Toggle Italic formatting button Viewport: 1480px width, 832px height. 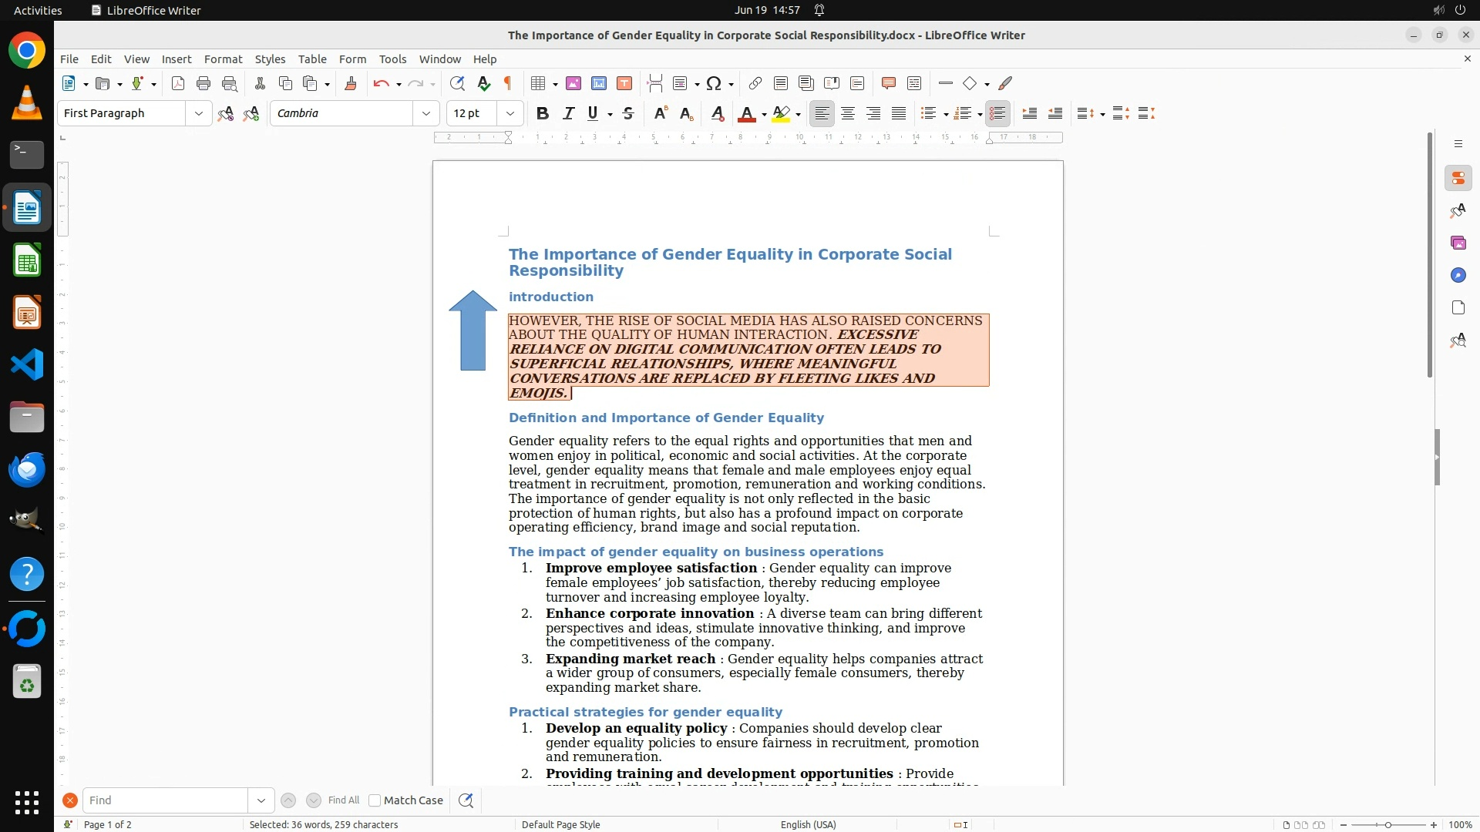[568, 113]
